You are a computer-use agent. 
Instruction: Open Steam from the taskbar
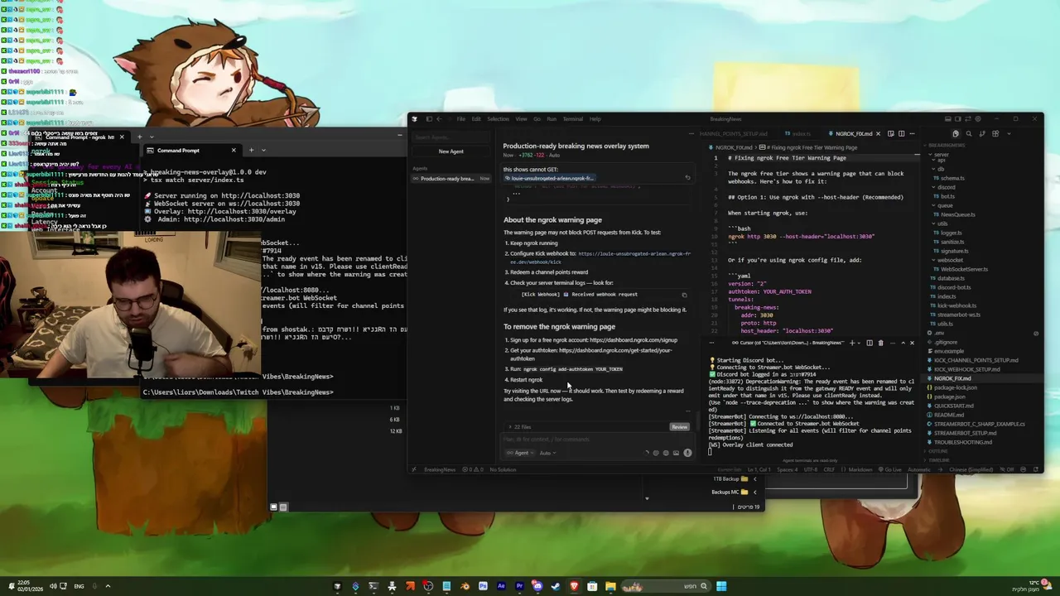(556, 586)
